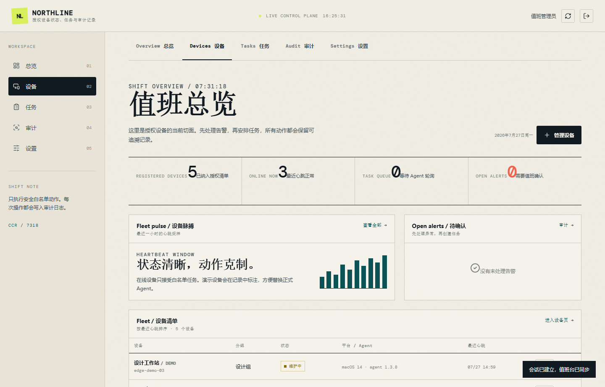The image size is (605, 387).
Task: Click the NL Northline logo
Action: tap(20, 16)
